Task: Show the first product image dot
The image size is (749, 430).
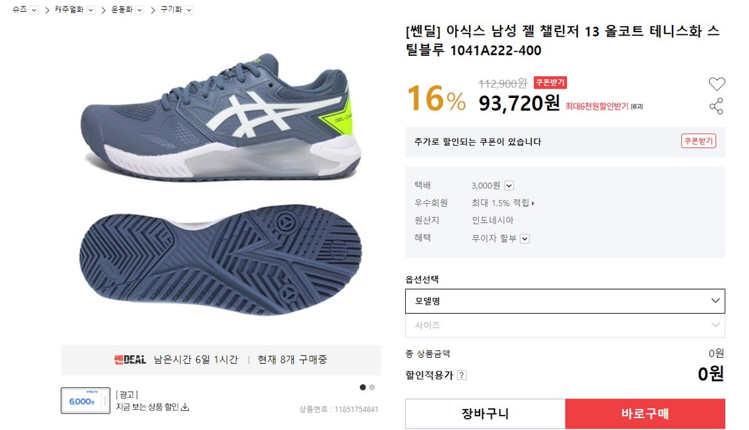Action: [362, 387]
